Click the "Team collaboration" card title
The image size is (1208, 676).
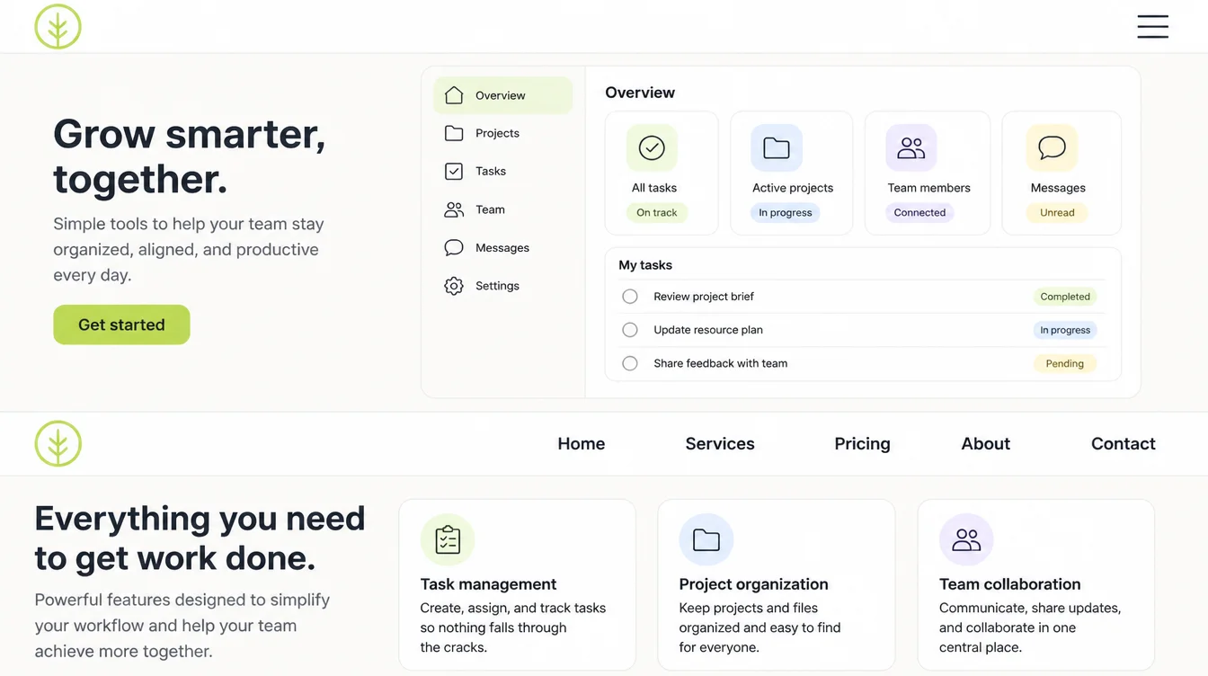1009,584
